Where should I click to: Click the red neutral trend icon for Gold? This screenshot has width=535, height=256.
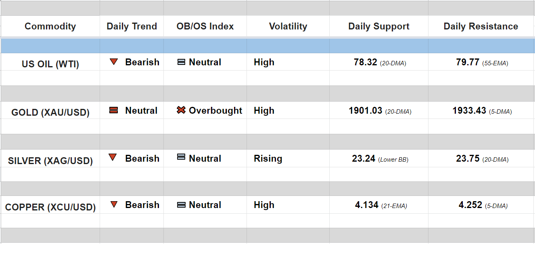click(114, 110)
